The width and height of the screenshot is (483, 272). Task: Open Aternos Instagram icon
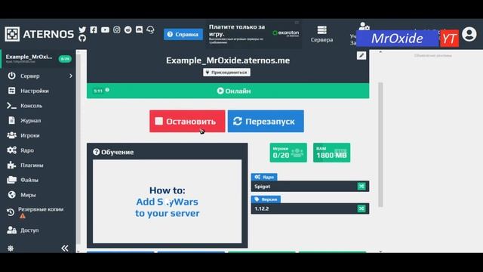[116, 29]
